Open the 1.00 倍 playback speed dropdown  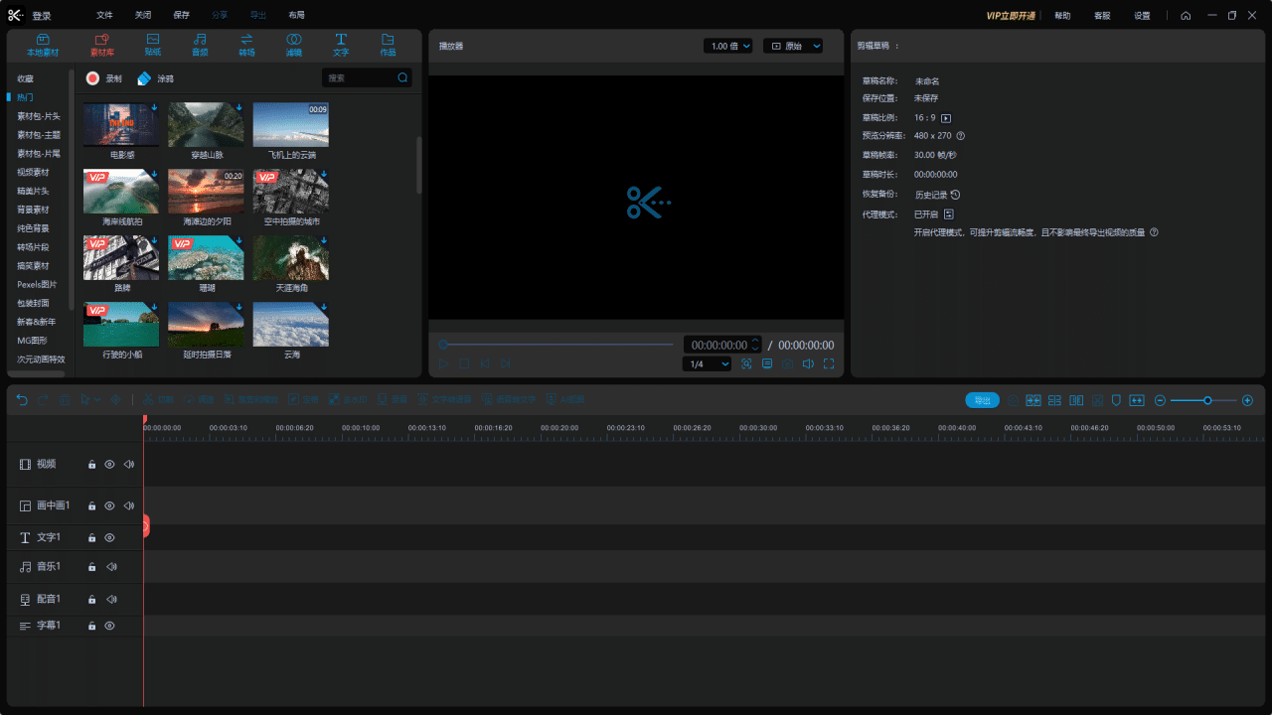click(727, 46)
